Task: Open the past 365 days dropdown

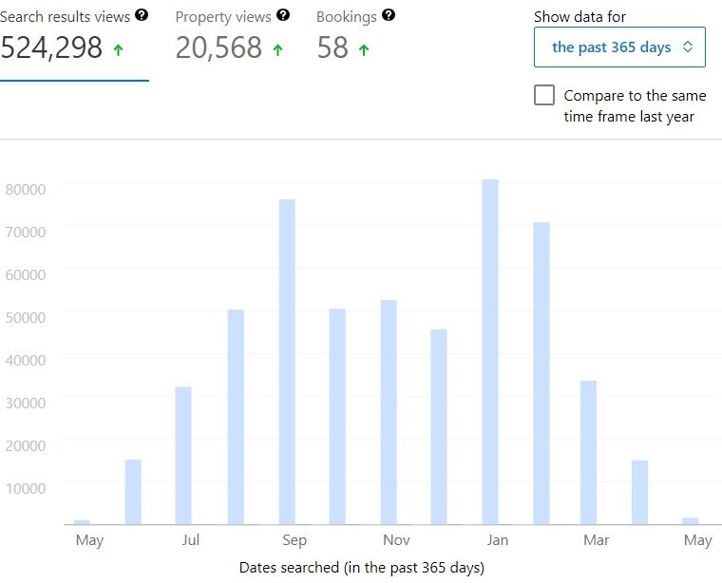Action: (x=619, y=47)
